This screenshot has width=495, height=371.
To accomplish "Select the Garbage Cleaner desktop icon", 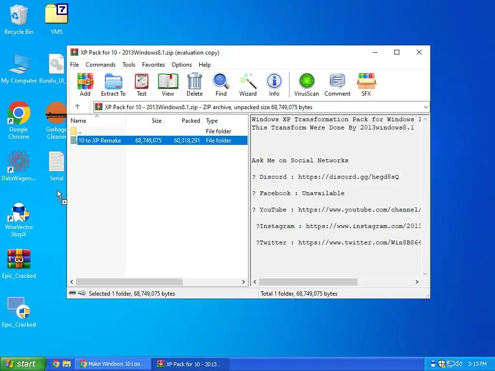I will click(x=56, y=120).
